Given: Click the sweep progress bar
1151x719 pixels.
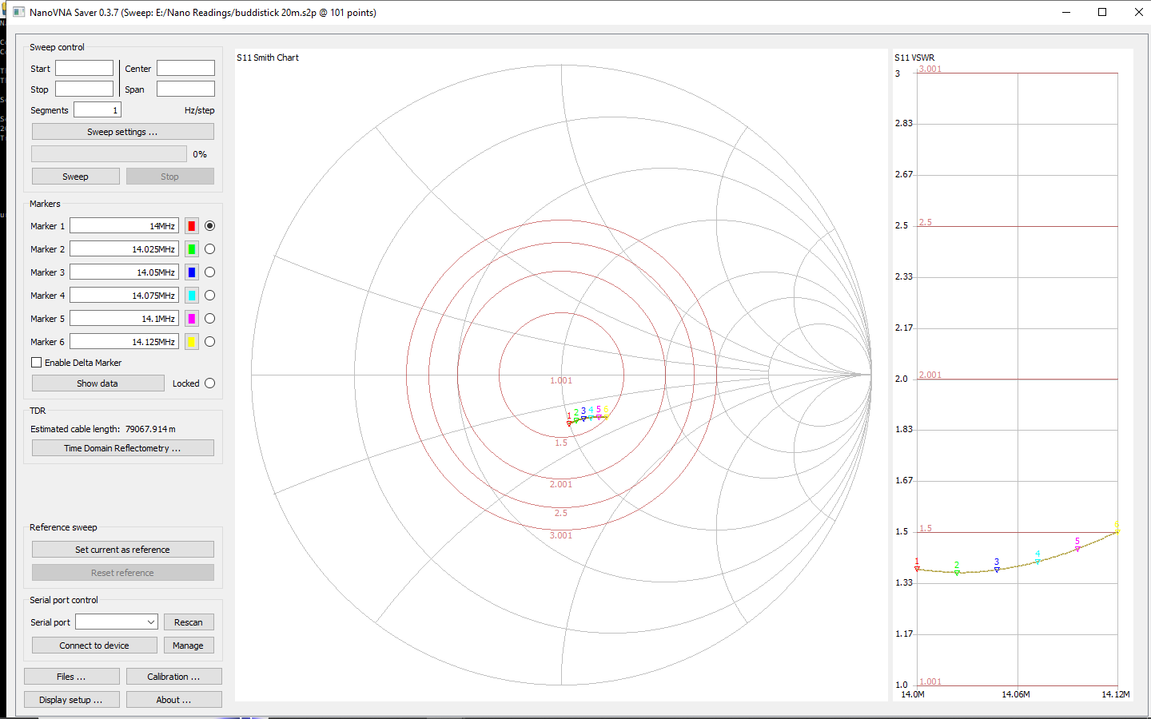Looking at the screenshot, I should pos(110,154).
